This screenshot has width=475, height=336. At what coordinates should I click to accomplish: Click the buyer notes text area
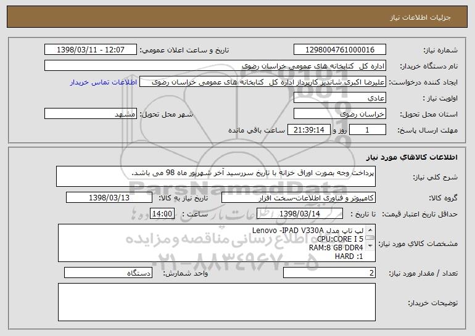(217, 302)
